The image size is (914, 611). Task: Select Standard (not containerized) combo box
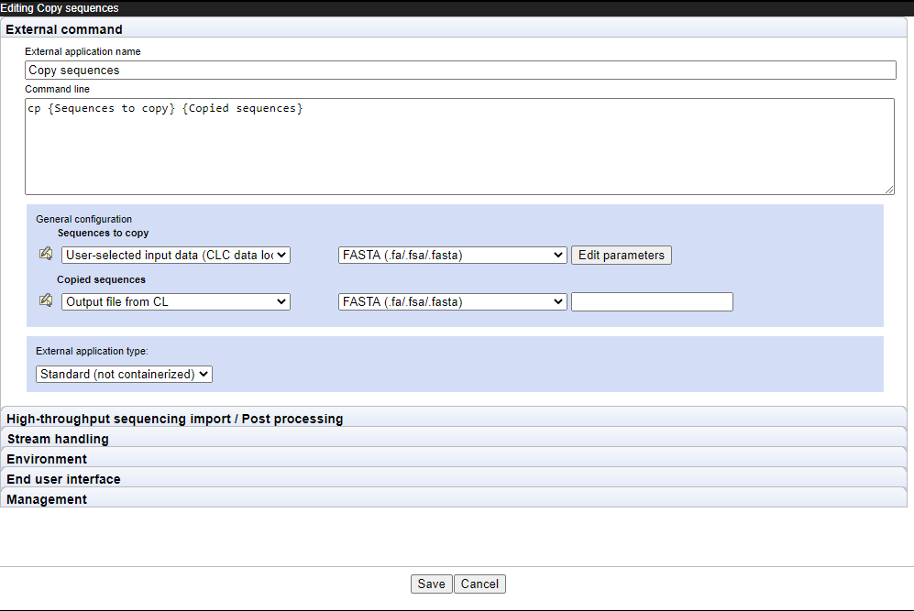click(123, 374)
